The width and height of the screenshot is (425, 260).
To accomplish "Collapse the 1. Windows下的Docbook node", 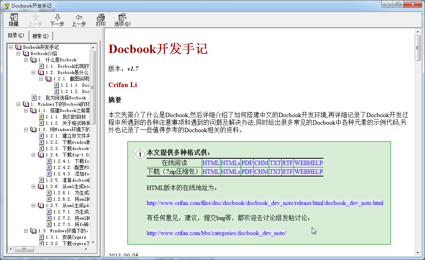I will (19, 104).
